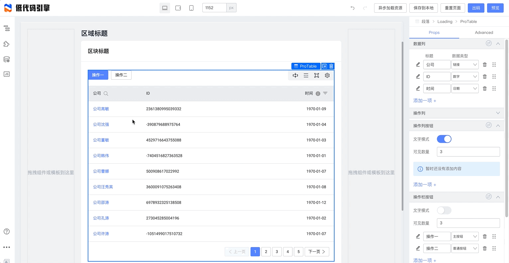This screenshot has width=509, height=263.
Task: Go to page 2 of the table
Action: (x=266, y=252)
